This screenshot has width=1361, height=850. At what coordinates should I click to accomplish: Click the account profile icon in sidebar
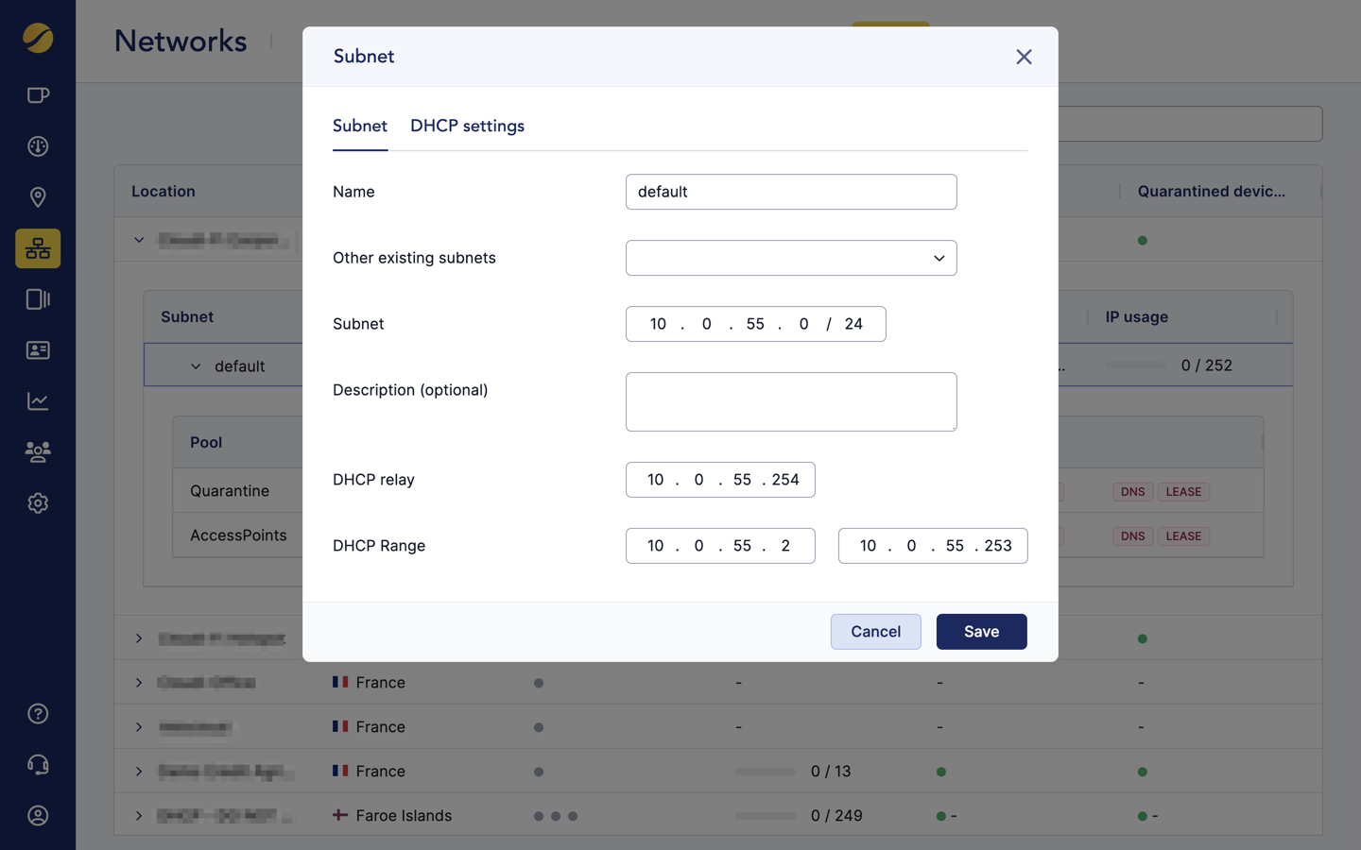(x=38, y=815)
